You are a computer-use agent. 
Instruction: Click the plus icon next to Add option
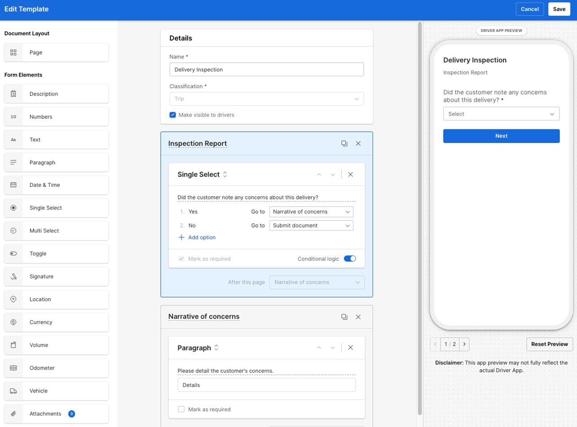[x=181, y=237]
